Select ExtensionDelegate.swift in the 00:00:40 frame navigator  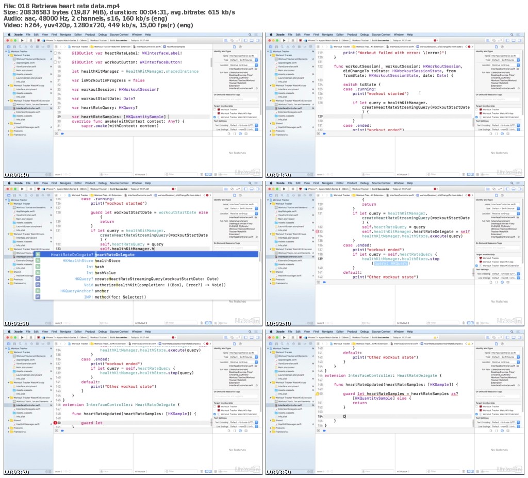(x=28, y=112)
